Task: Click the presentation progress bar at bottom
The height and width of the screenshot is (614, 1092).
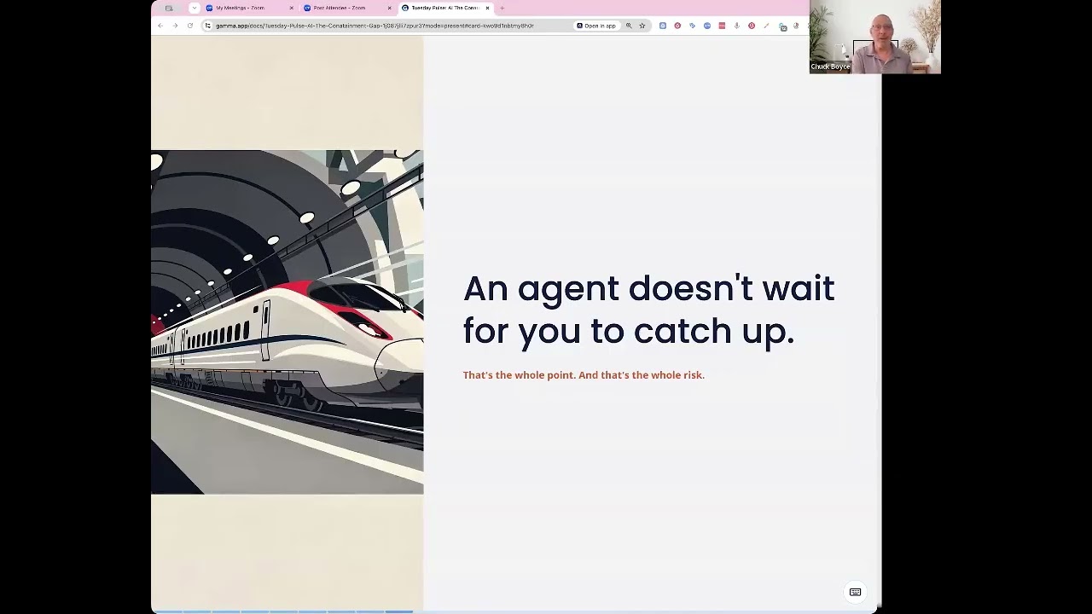Action: coord(514,611)
